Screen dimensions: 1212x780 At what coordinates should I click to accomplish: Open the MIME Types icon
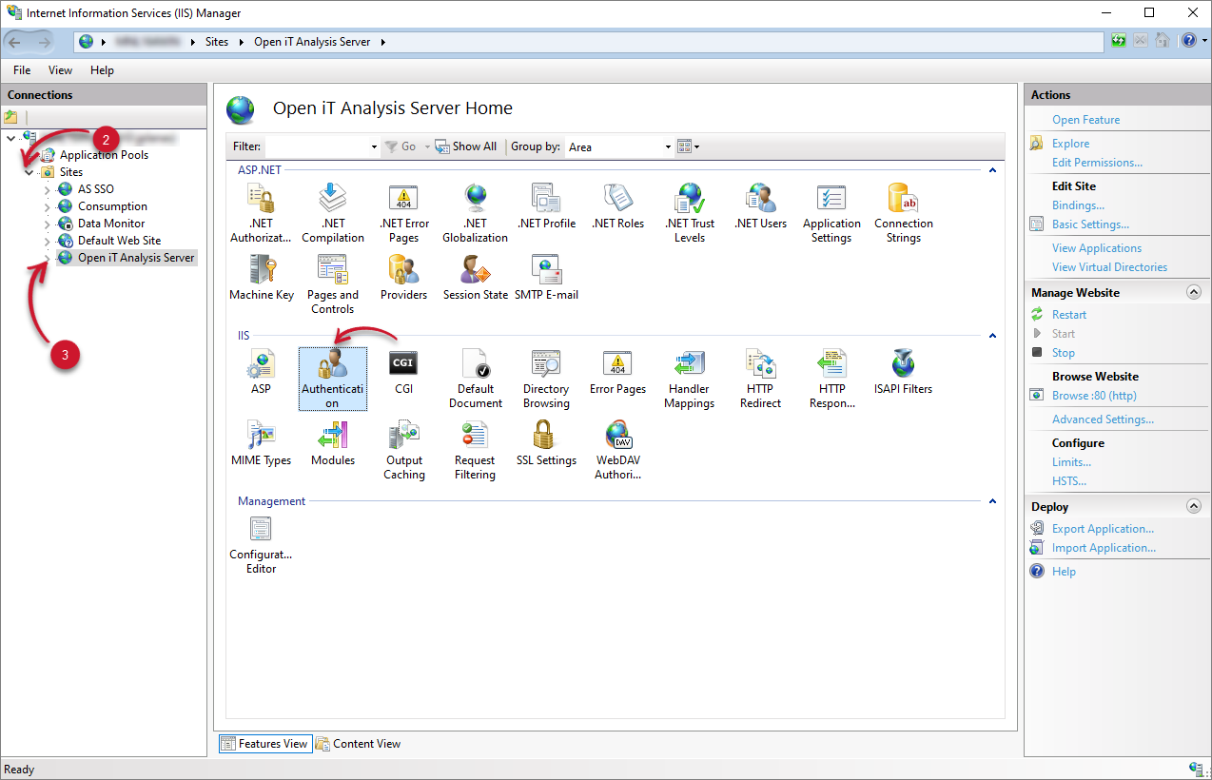262,444
